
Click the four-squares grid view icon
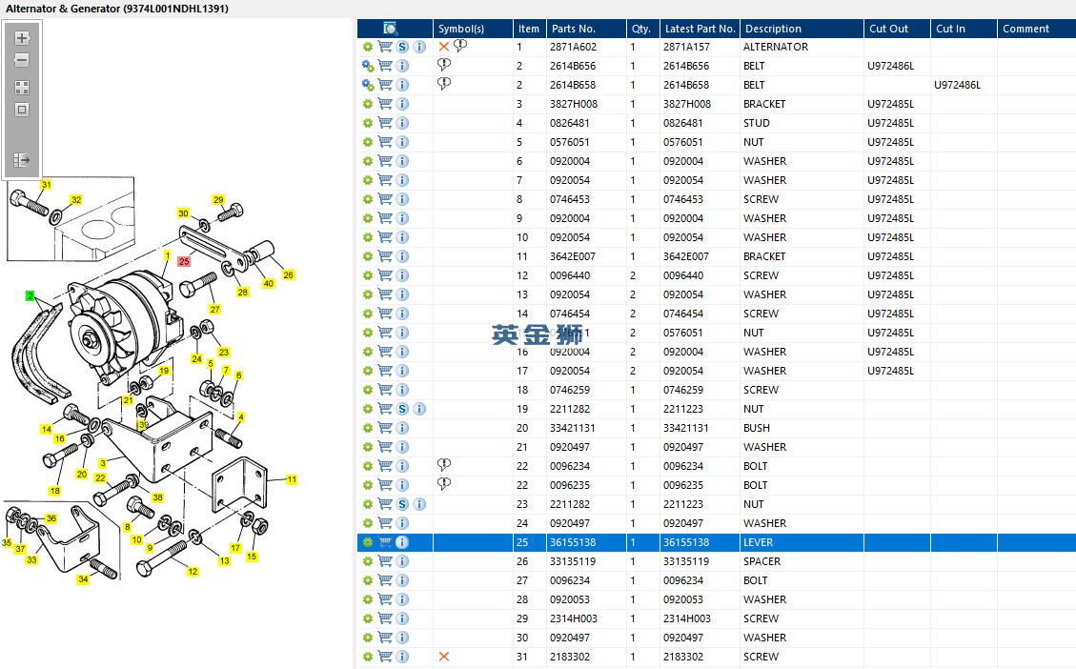coord(22,87)
